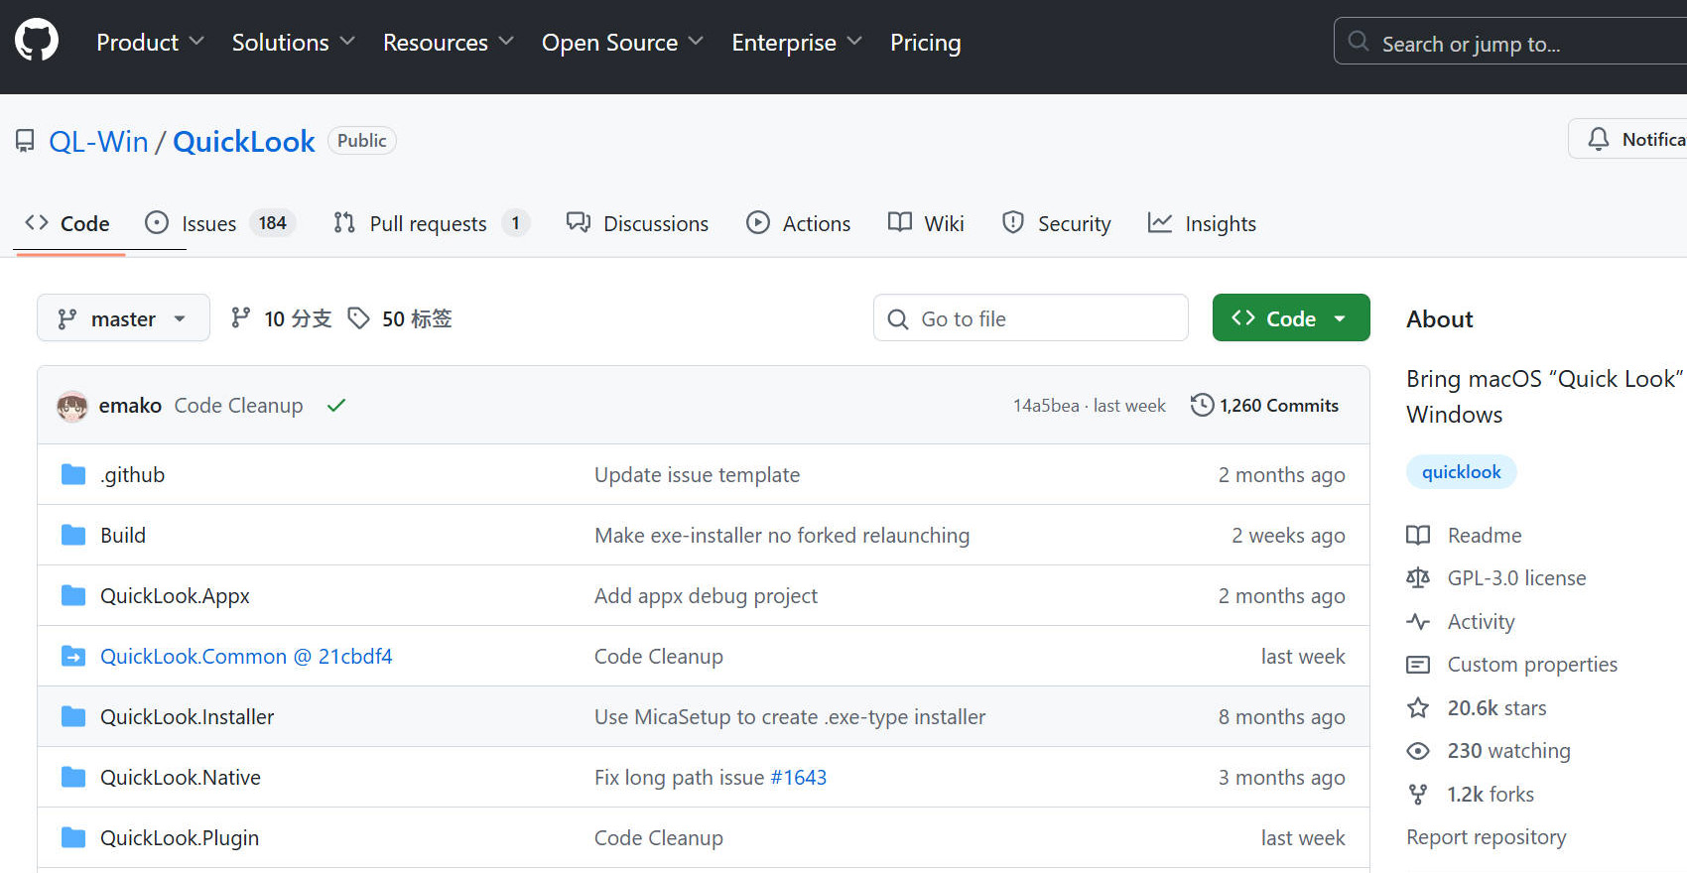Switch to the Code tab
The height and width of the screenshot is (873, 1687).
68,223
